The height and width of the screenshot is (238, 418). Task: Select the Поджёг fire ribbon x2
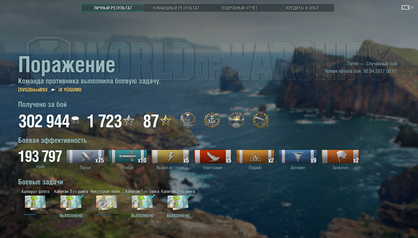tap(256, 156)
